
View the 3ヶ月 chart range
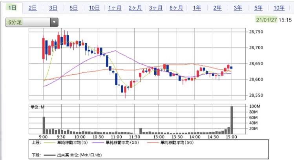pyautogui.click(x=155, y=8)
